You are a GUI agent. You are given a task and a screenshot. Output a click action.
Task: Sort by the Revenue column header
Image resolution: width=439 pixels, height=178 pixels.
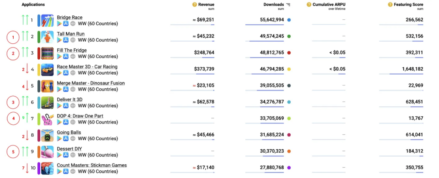[x=206, y=5]
